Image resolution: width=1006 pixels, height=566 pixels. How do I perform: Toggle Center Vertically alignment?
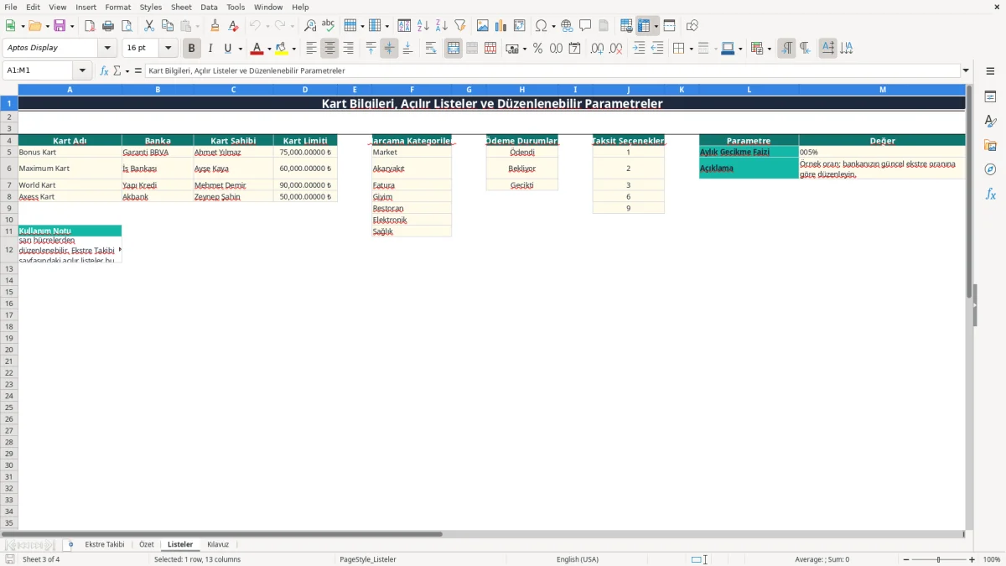[x=389, y=49]
